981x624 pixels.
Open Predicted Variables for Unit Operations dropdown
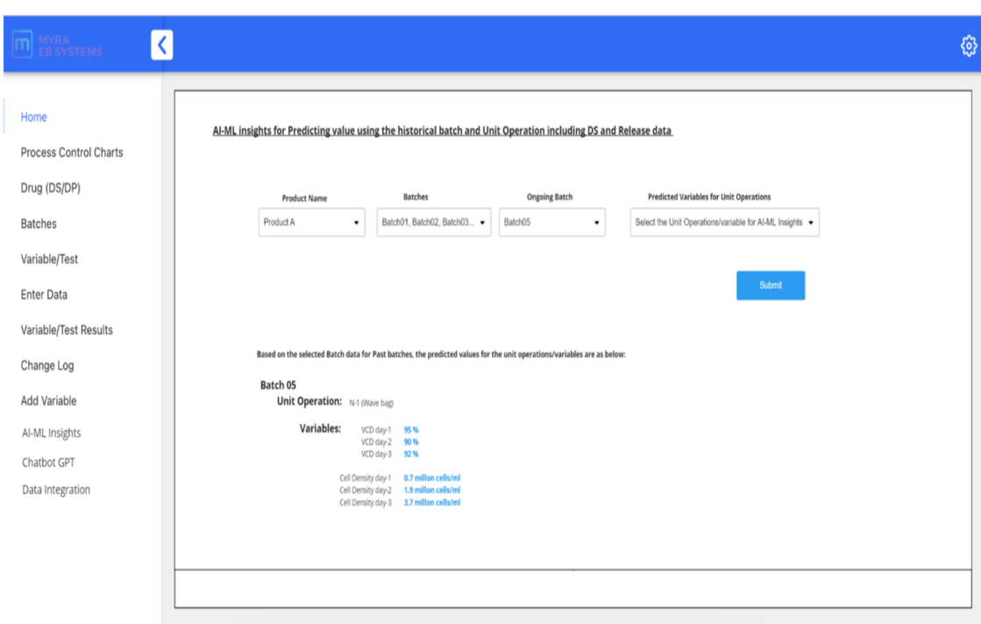pyautogui.click(x=724, y=223)
